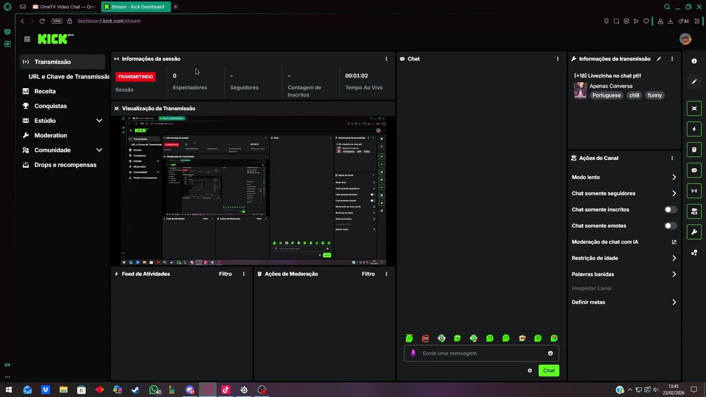
Task: Toggle the wrench stream info widget button
Action: pyautogui.click(x=694, y=232)
